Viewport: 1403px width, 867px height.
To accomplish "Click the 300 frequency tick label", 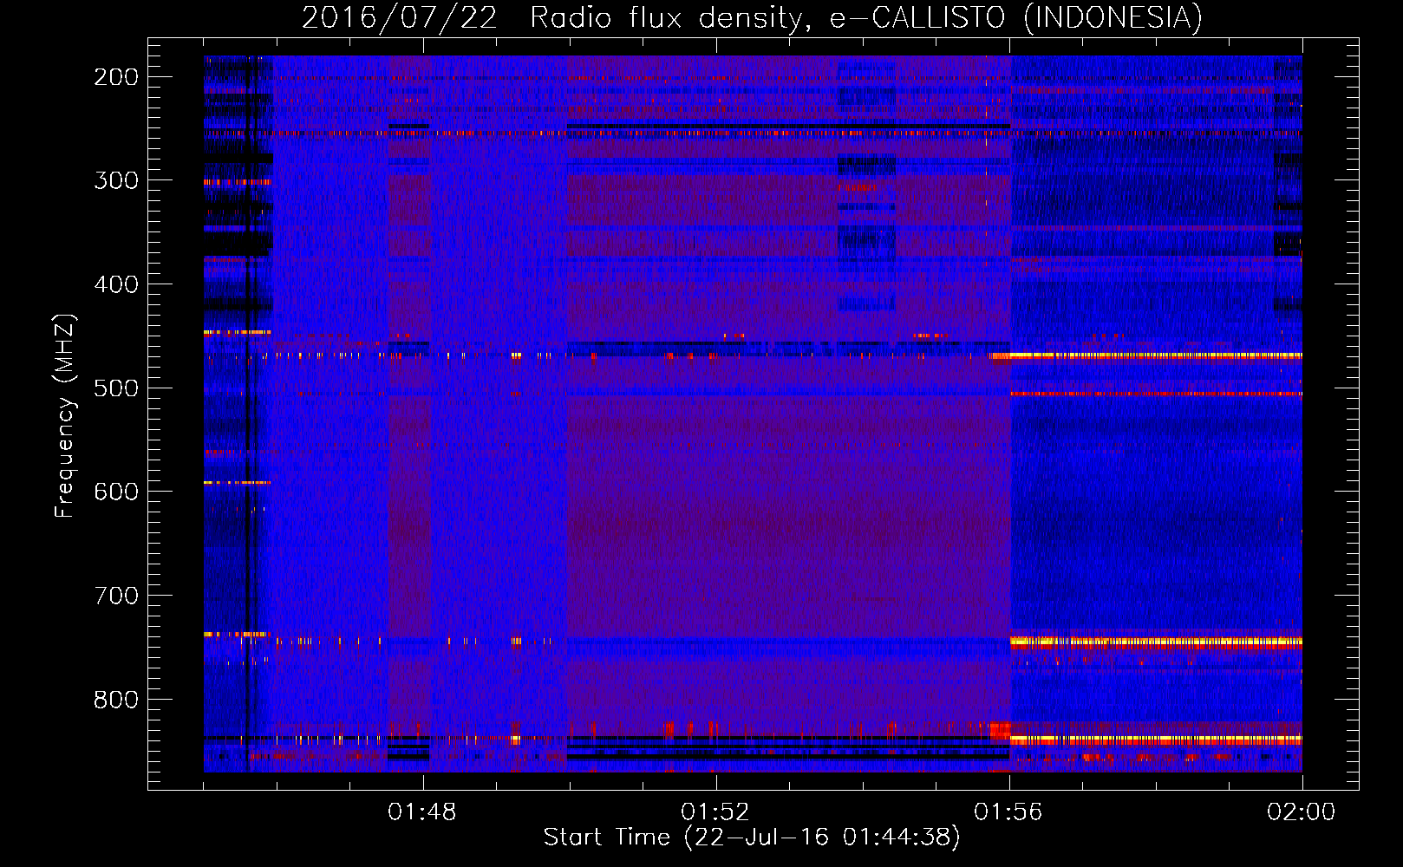I will pos(116,180).
